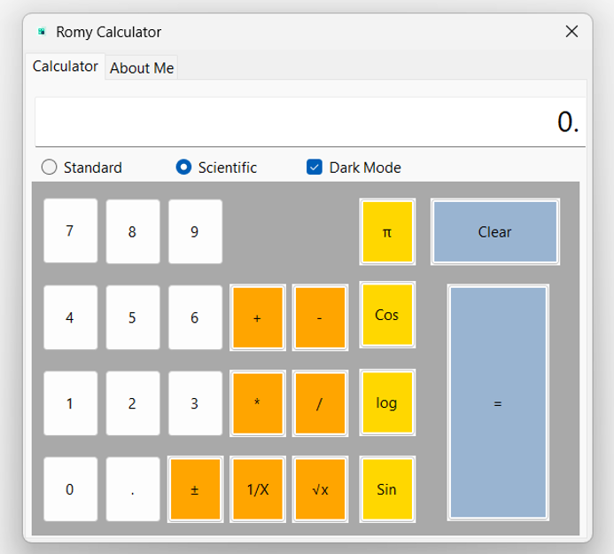Screen dimensions: 614x554
Task: Click the tall equals button
Action: 498,402
